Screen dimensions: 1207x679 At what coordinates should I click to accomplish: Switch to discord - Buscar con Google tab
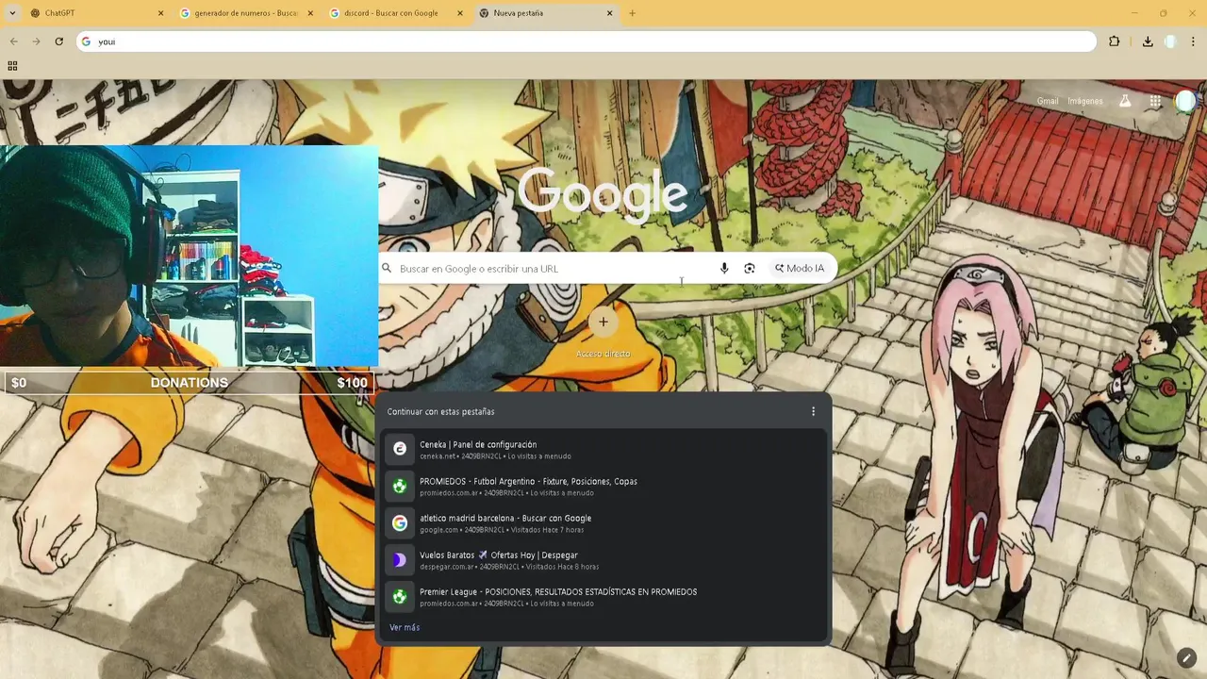click(x=396, y=13)
